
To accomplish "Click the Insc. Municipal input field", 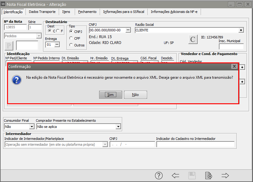I will click(x=231, y=46).
